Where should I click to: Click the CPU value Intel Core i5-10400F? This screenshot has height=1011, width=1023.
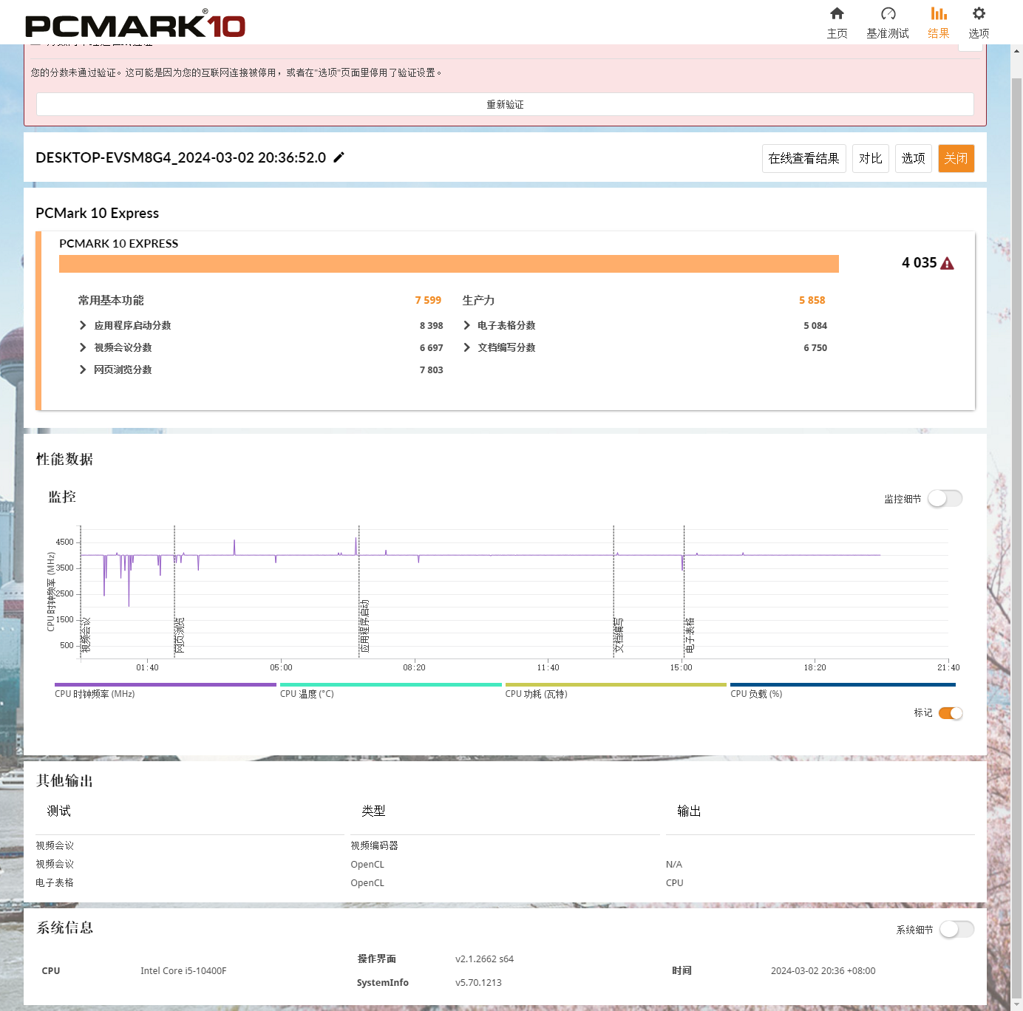coord(183,970)
